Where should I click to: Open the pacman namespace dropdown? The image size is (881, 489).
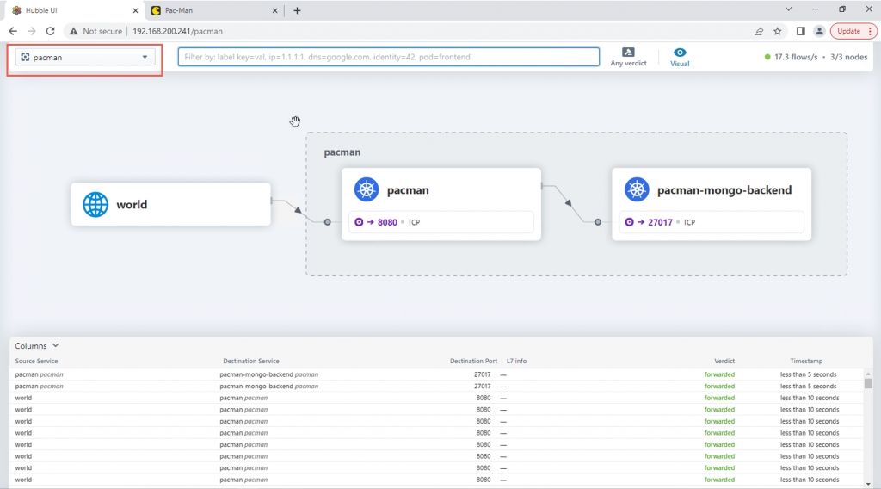pyautogui.click(x=85, y=57)
